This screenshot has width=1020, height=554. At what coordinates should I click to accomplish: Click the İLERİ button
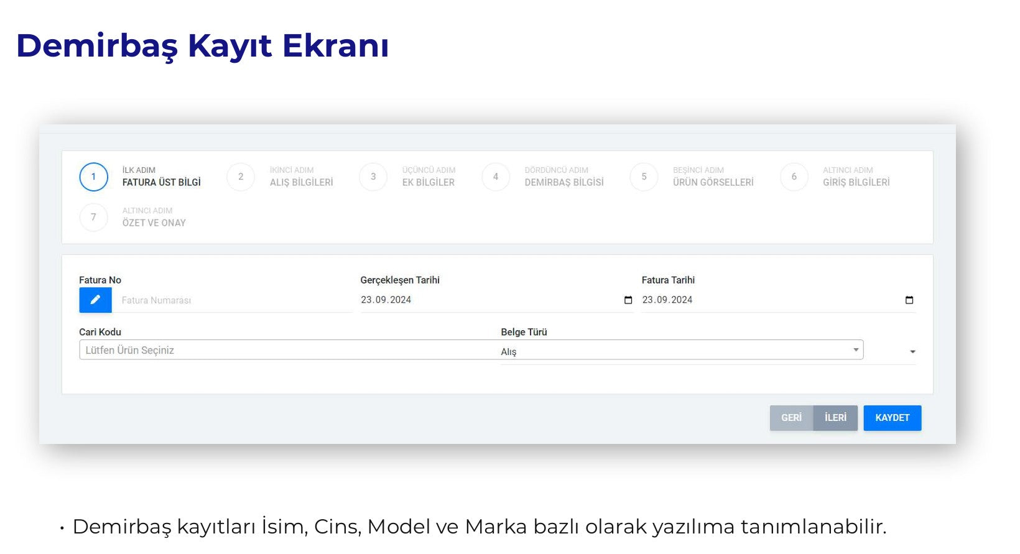836,418
